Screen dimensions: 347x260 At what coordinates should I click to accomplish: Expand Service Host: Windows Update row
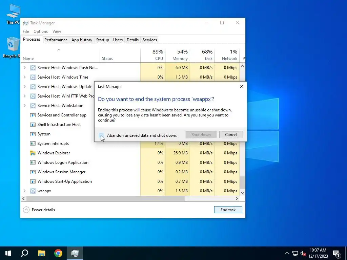[24, 87]
